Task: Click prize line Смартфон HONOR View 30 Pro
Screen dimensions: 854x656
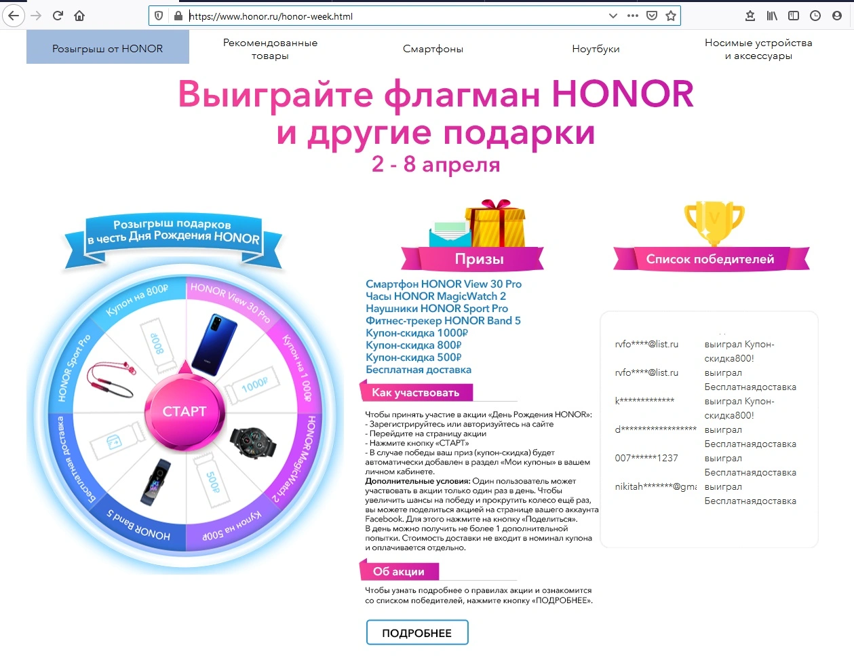Action: (444, 284)
